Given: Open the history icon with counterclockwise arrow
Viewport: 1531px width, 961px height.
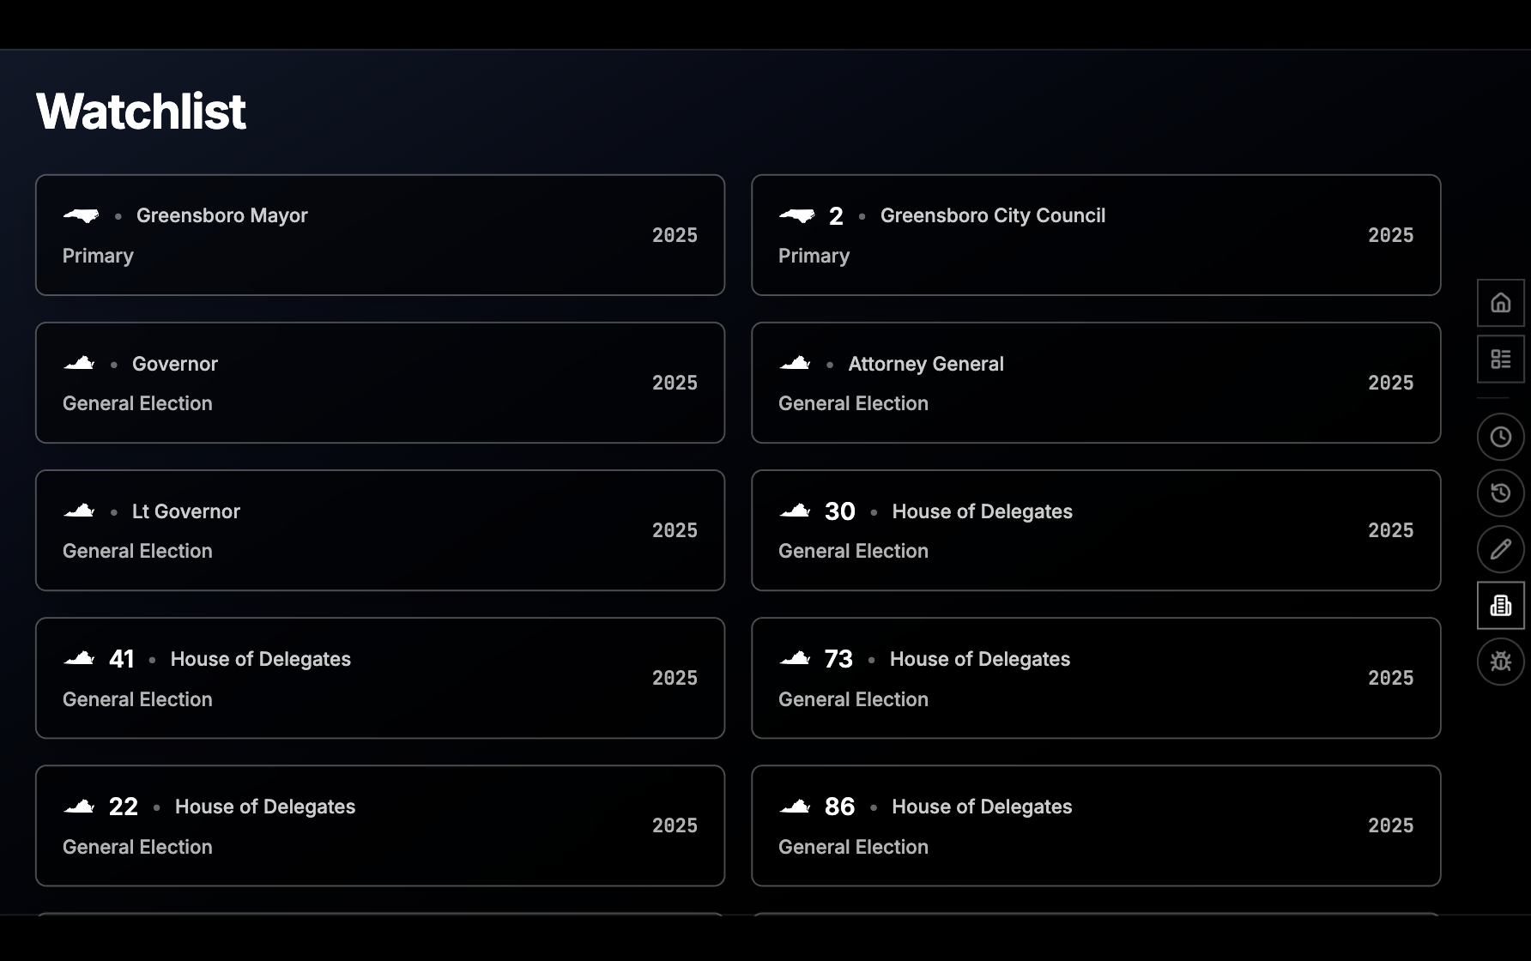Looking at the screenshot, I should tap(1500, 493).
